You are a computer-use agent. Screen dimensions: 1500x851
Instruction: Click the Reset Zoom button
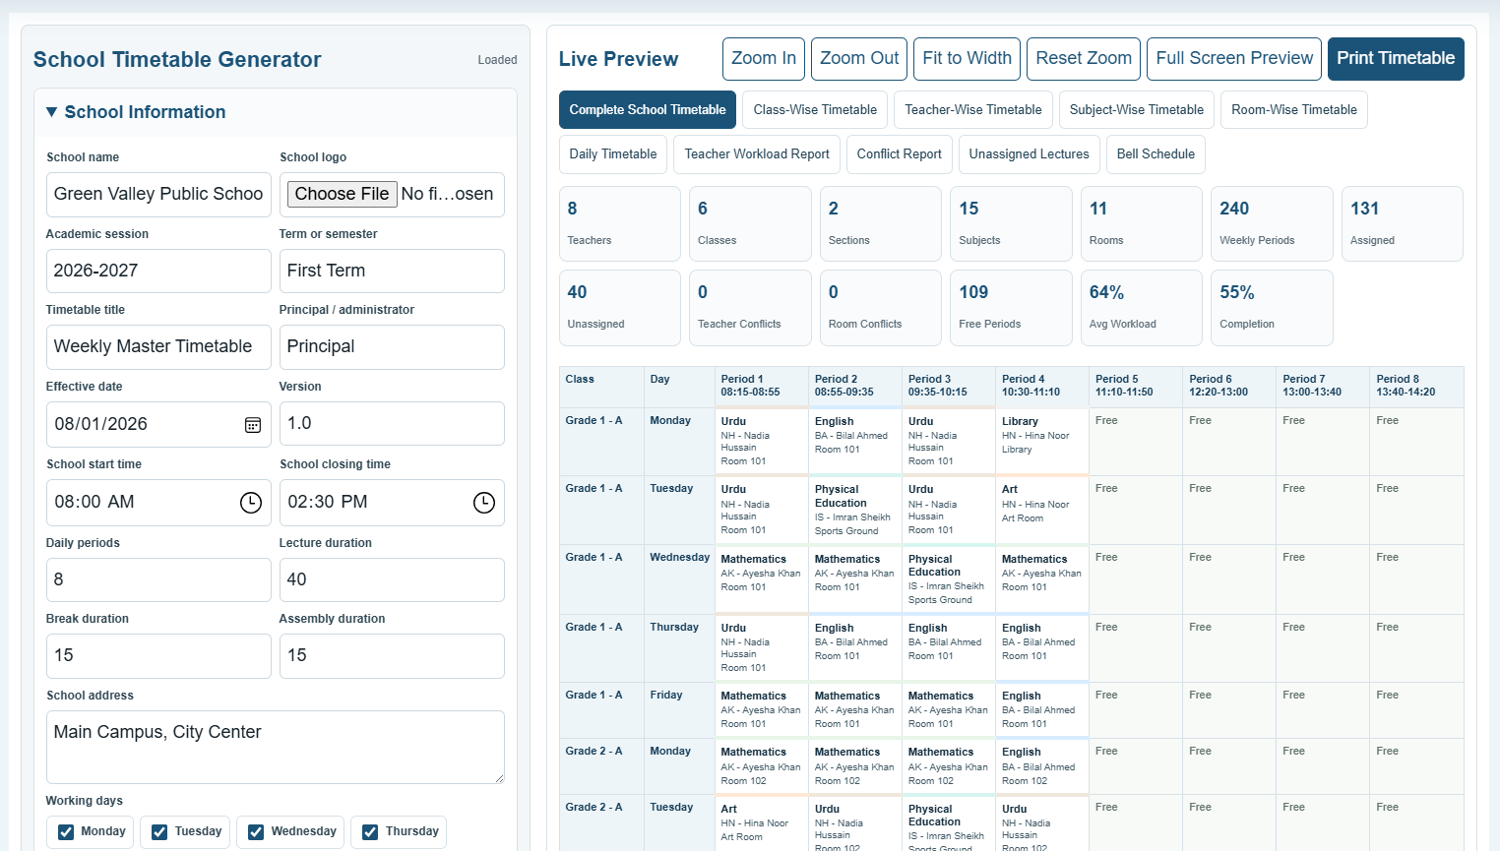[x=1084, y=59]
